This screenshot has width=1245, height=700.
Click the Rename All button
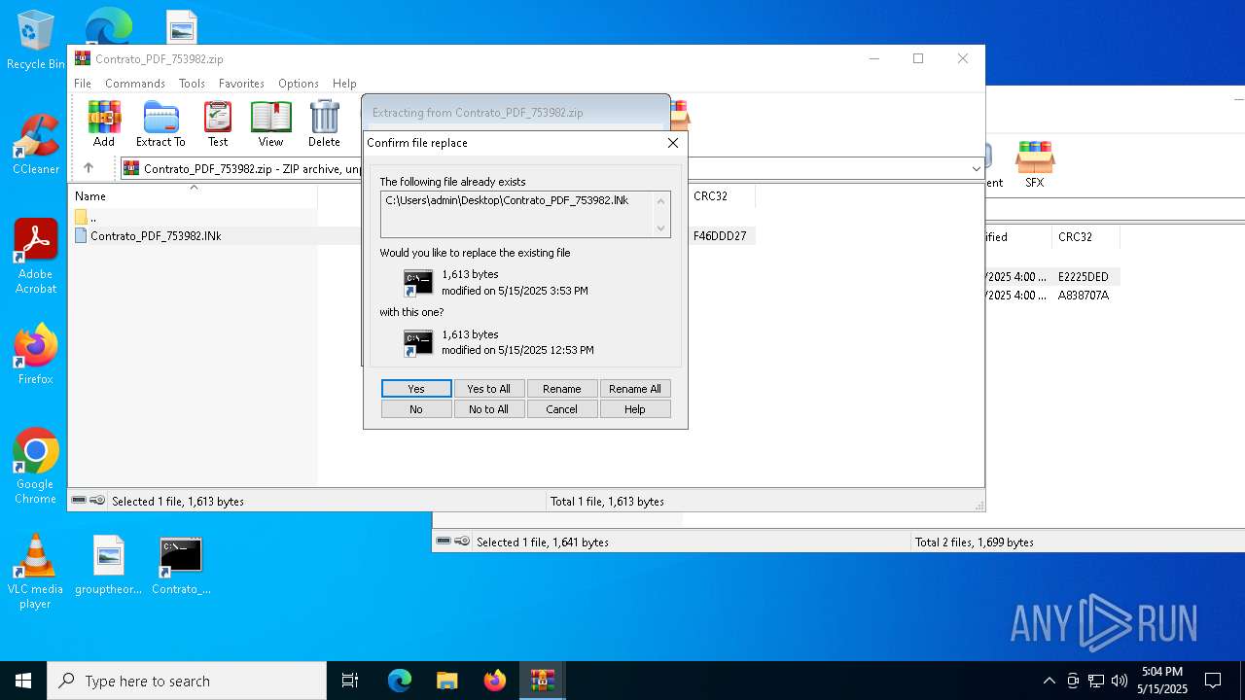[x=635, y=389]
